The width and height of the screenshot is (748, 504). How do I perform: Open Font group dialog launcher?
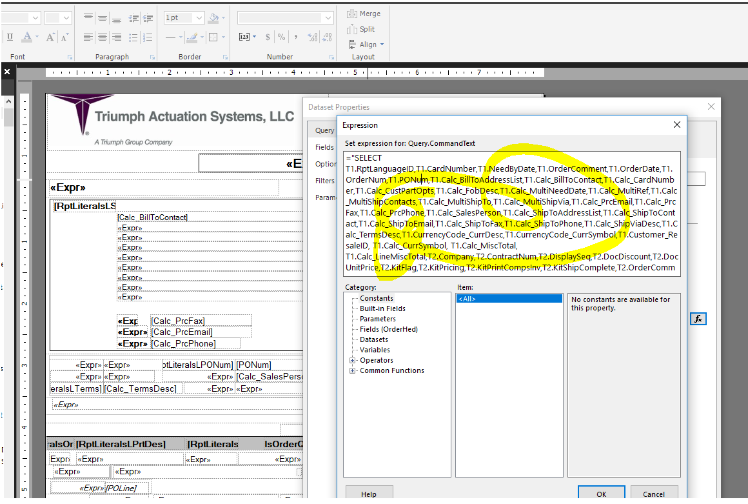click(x=70, y=57)
